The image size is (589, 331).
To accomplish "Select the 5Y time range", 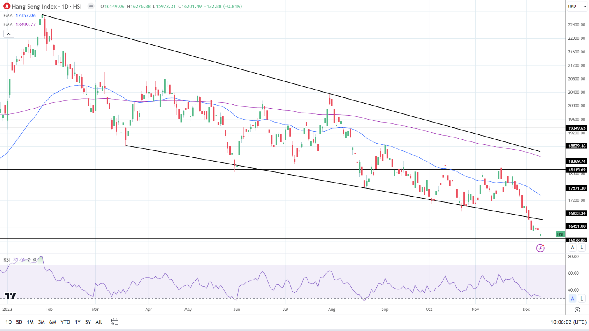I will 88,322.
